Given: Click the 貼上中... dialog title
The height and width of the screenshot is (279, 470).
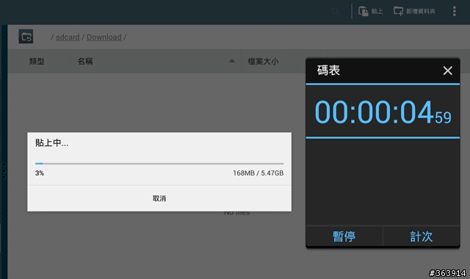Looking at the screenshot, I should click(x=52, y=142).
